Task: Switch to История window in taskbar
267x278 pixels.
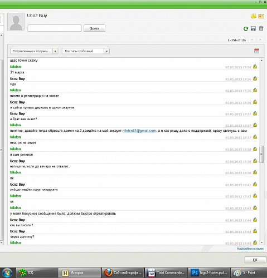Action: point(80,272)
